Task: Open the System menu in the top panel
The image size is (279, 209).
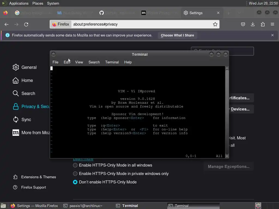Action: 53,3
